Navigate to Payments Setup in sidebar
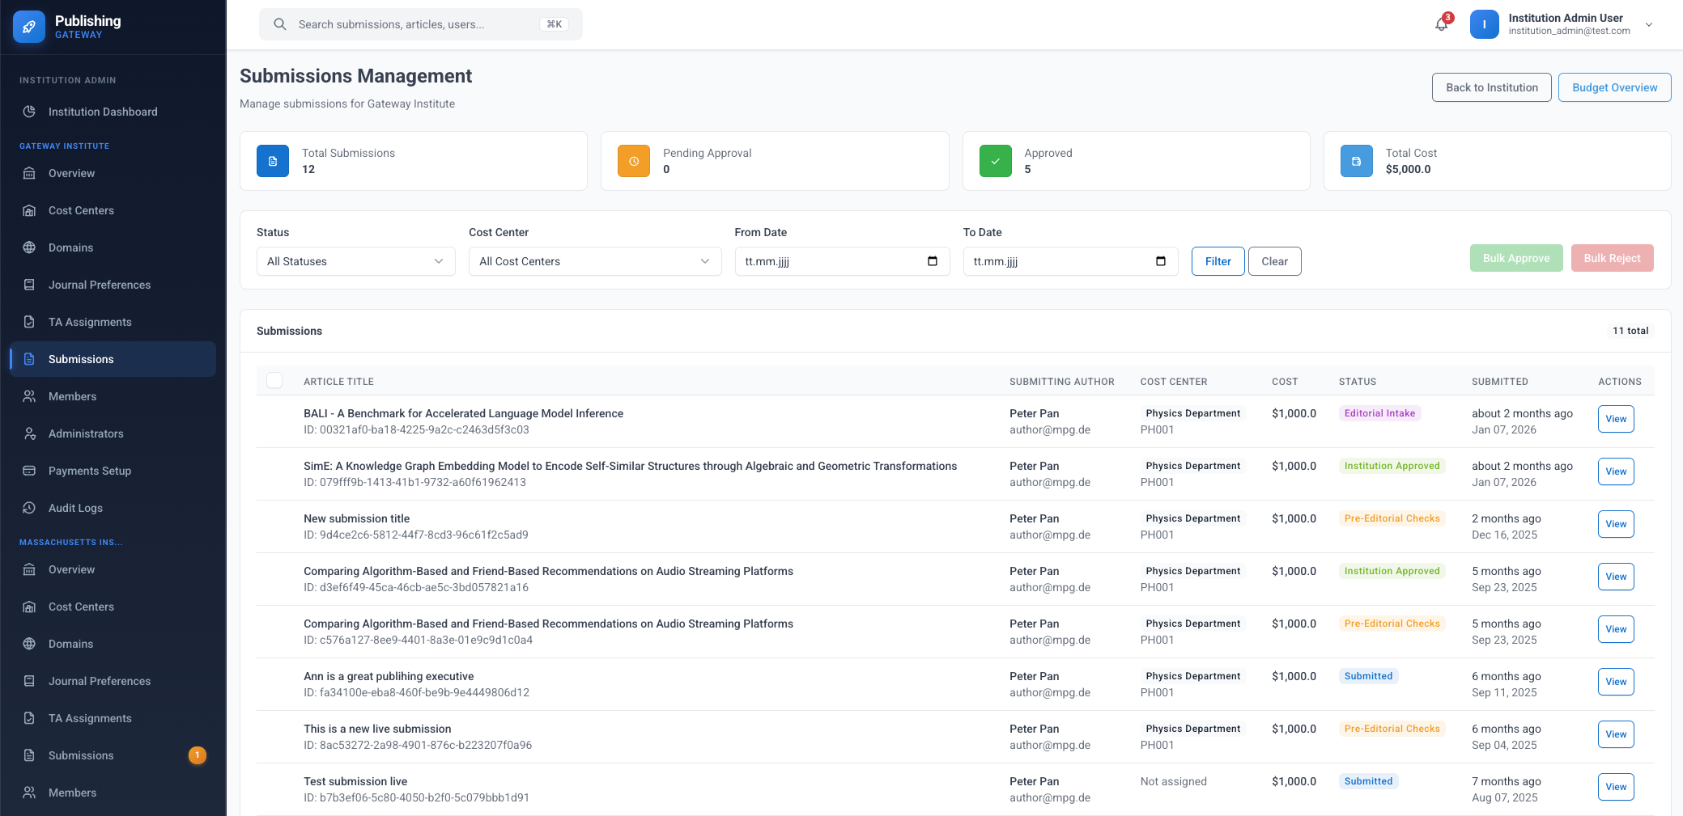 pos(90,471)
